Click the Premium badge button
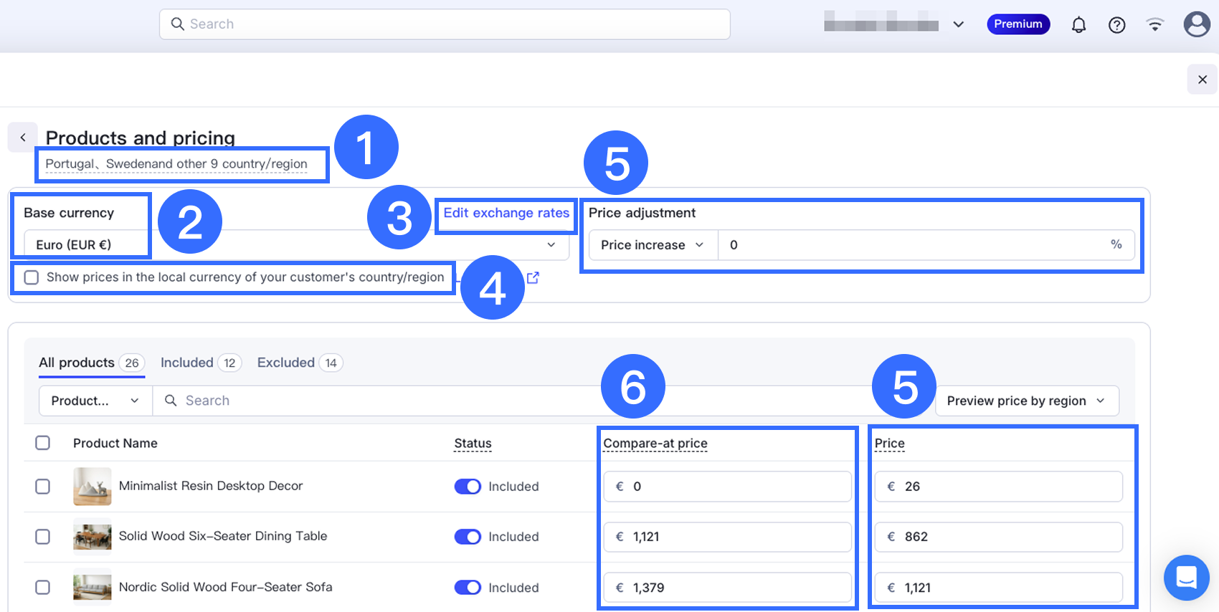The width and height of the screenshot is (1219, 612). pos(1018,24)
